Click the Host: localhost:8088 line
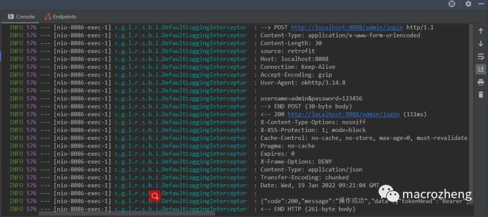488x217 pixels. 295,59
